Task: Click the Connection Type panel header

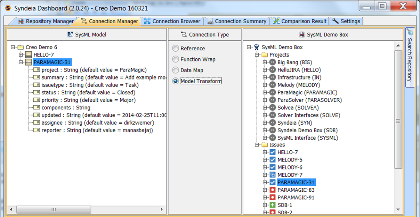Action: (205, 34)
